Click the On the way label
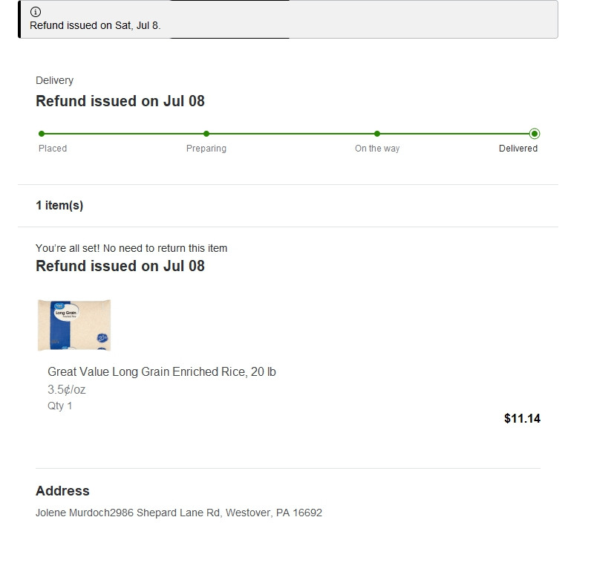Viewport: 594px width, 569px height. (377, 149)
